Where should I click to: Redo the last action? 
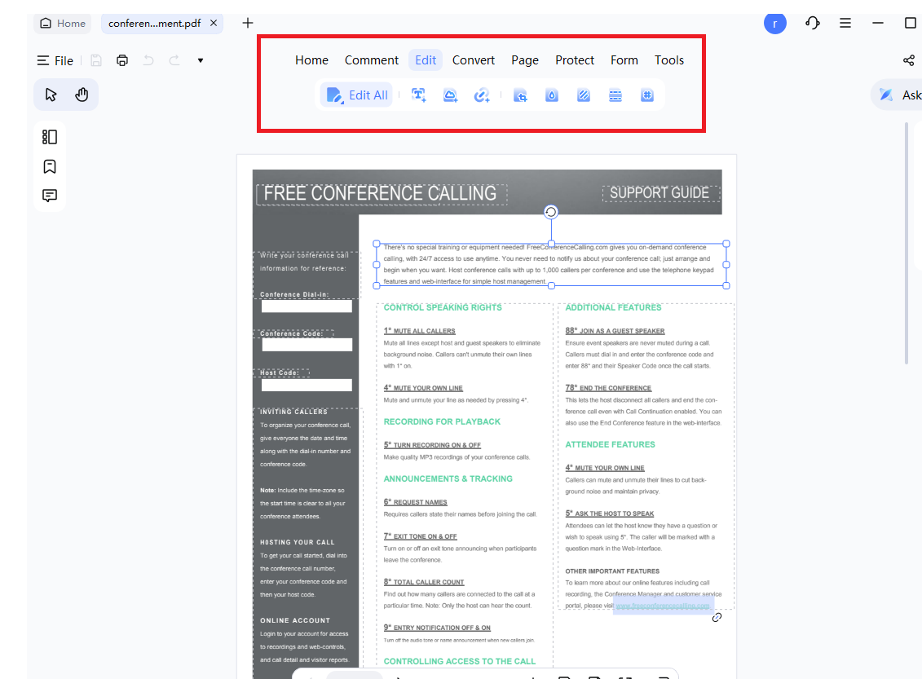pyautogui.click(x=174, y=60)
